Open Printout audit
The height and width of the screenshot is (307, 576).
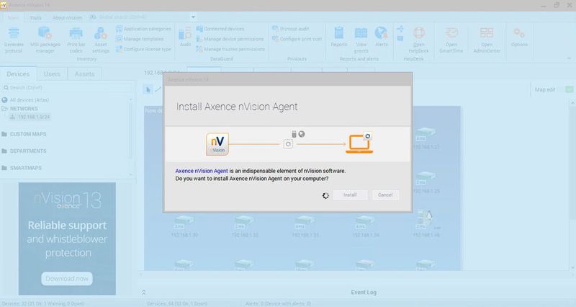pos(291,29)
